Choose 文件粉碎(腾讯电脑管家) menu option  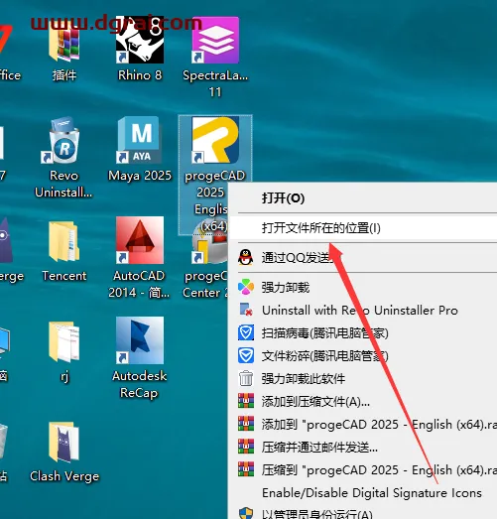point(363,356)
